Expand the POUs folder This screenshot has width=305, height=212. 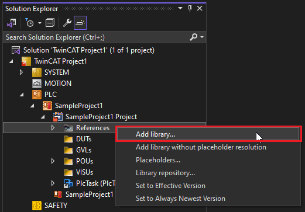pos(53,161)
